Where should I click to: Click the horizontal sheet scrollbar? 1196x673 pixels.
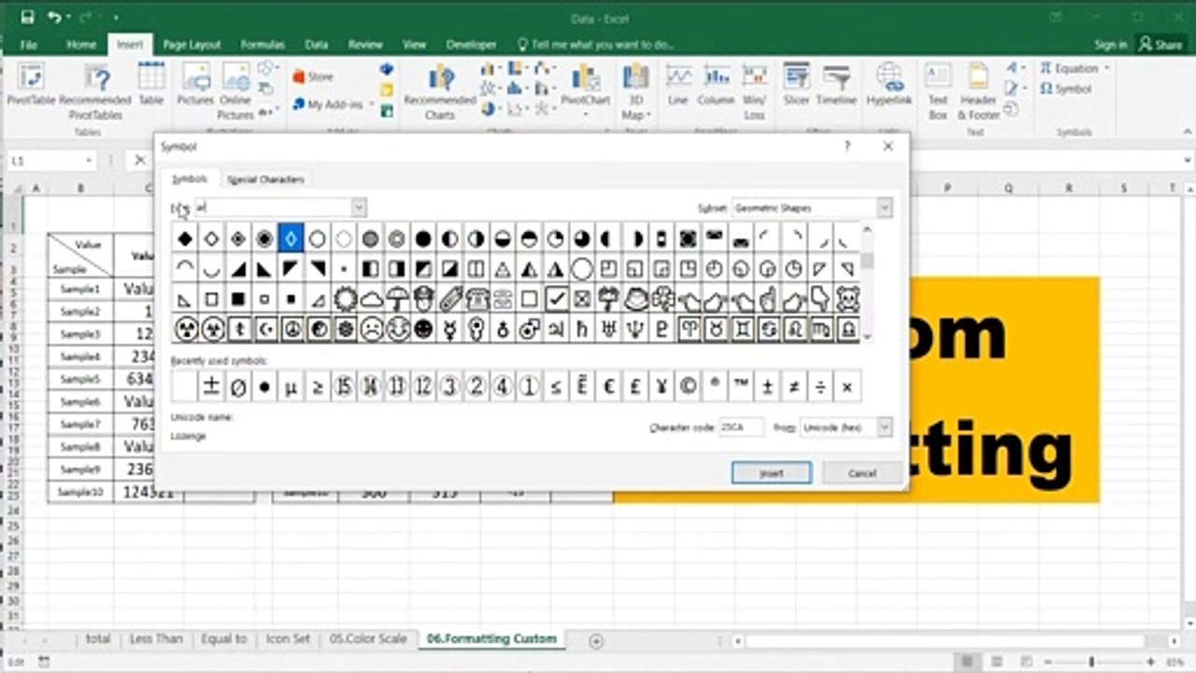(953, 640)
